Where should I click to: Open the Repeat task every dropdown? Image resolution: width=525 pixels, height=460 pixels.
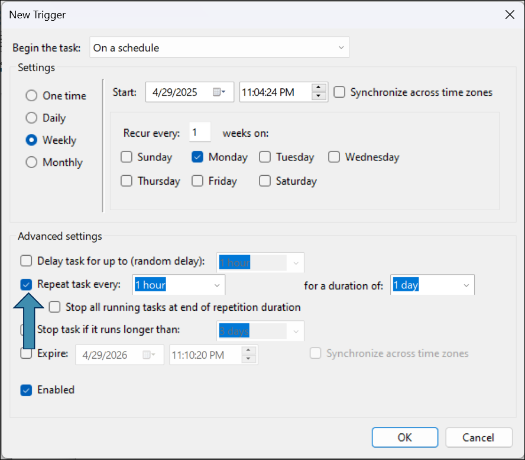click(x=216, y=285)
